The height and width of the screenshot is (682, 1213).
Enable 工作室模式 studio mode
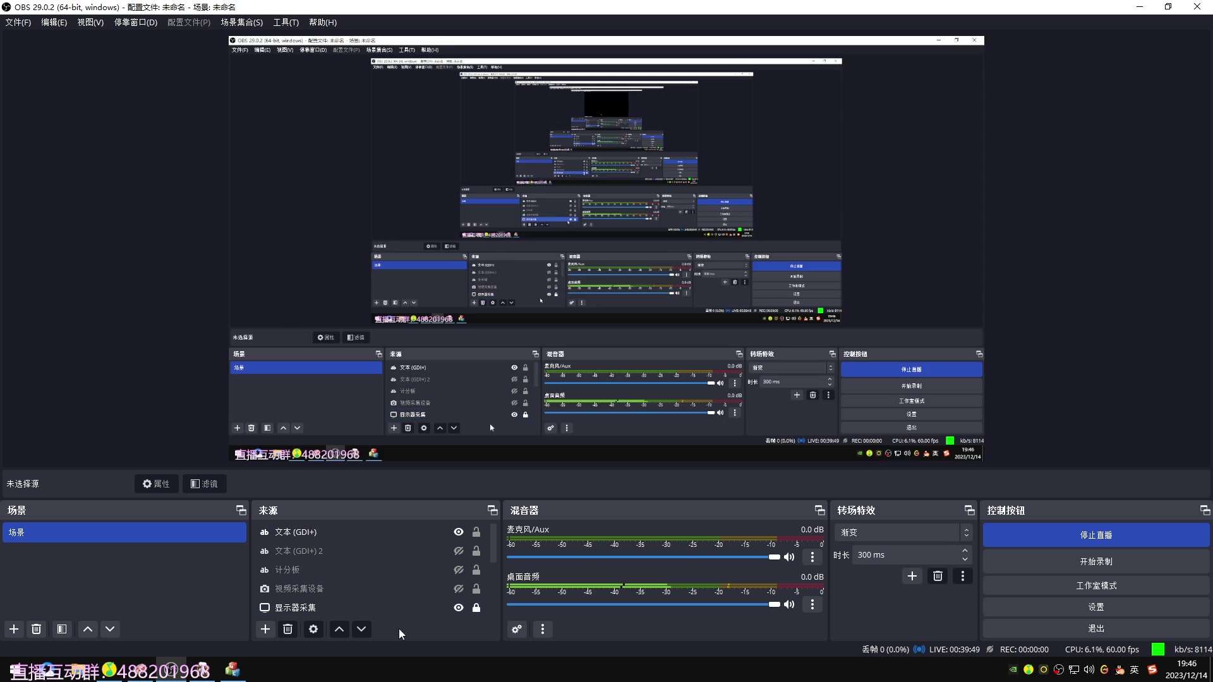(1096, 585)
